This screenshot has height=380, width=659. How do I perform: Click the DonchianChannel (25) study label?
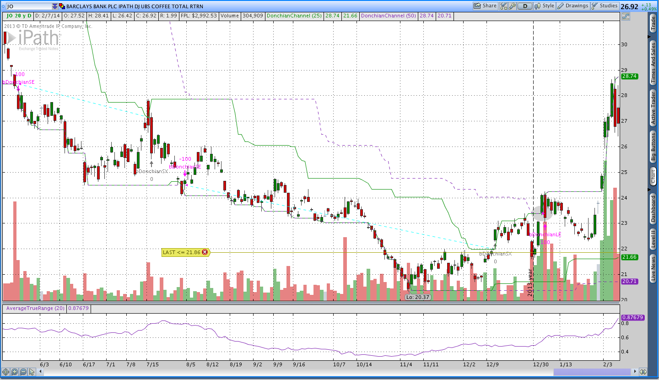tap(294, 16)
